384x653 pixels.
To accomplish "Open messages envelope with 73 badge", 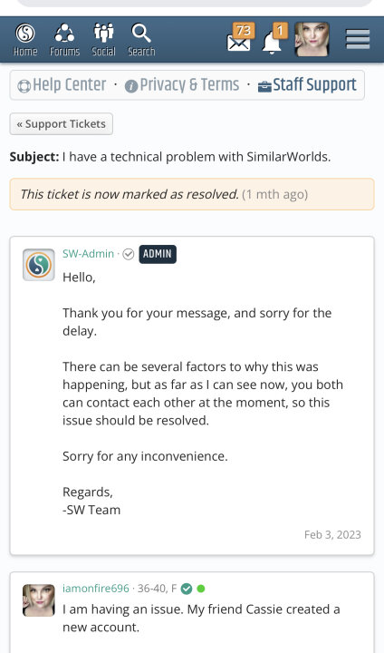I will (x=240, y=38).
